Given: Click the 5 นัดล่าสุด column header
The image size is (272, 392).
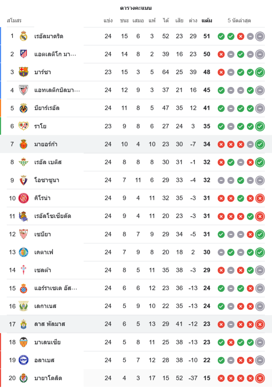Looking at the screenshot, I should [x=239, y=20].
